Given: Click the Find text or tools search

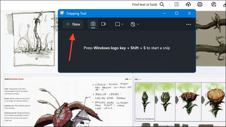Looking at the screenshot, I should pyautogui.click(x=145, y=5).
